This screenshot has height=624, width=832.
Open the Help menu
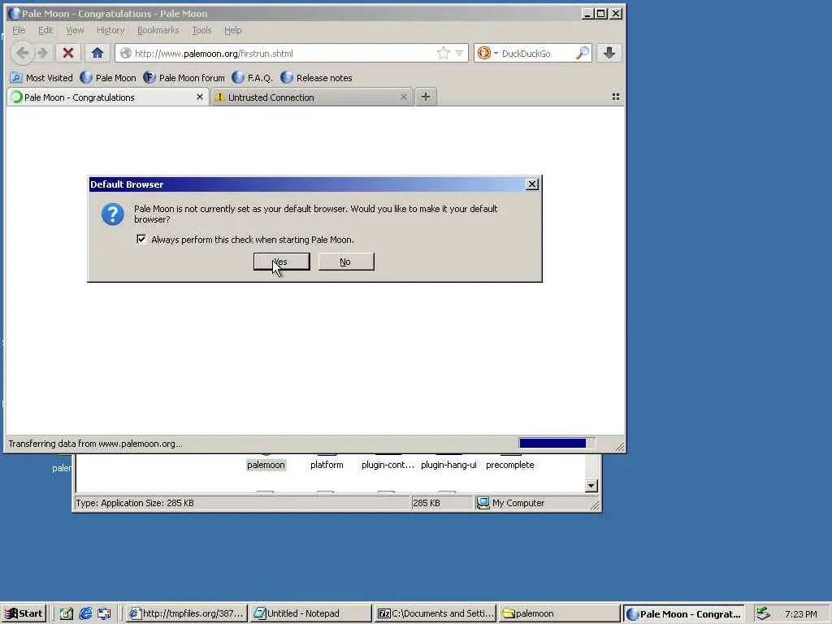click(232, 30)
